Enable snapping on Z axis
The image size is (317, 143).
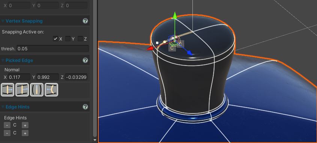80,39
